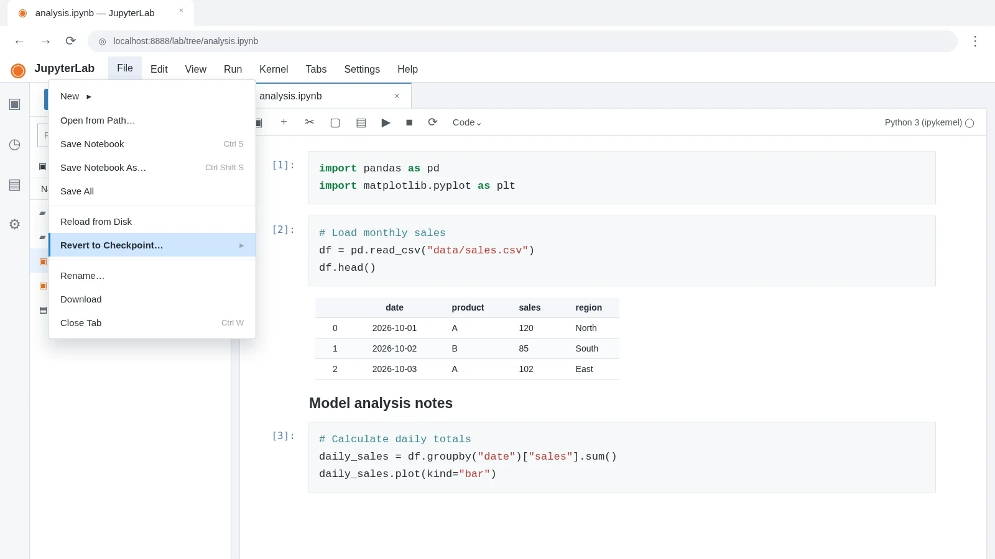Restart the kernel circular arrow icon
This screenshot has width=995, height=559.
point(433,122)
